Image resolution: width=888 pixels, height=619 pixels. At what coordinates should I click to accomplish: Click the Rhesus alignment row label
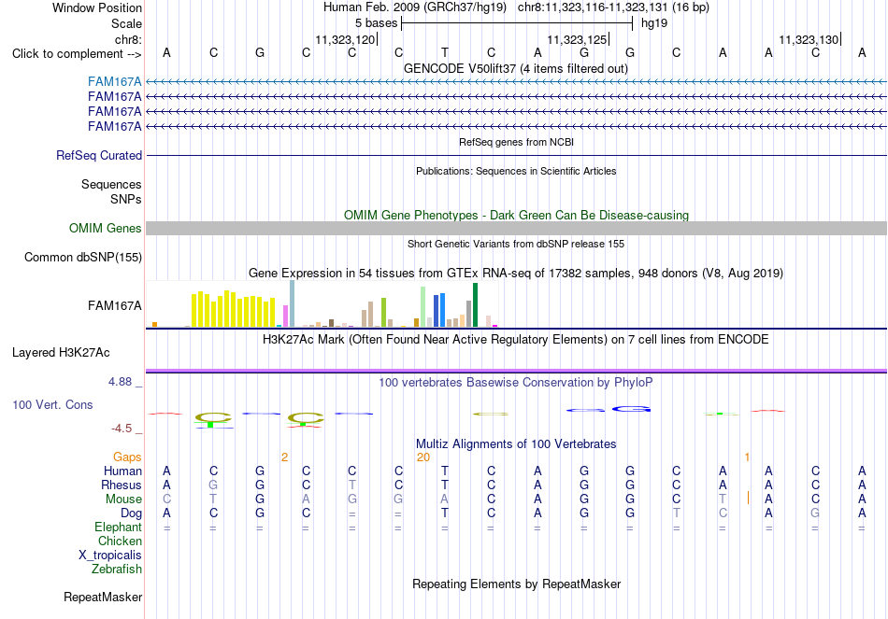click(122, 485)
